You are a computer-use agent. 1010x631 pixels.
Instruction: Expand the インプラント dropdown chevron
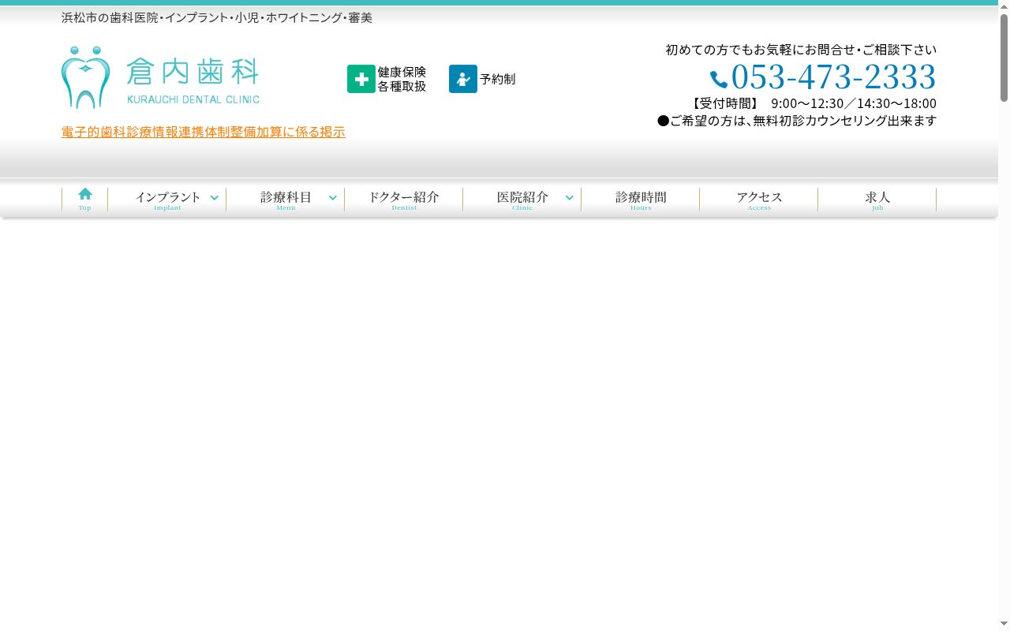point(215,198)
